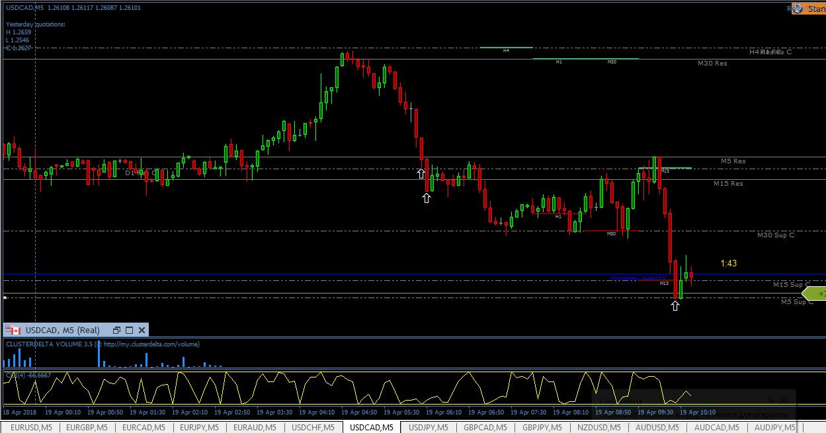The width and height of the screenshot is (826, 433).
Task: Switch to the USDCHF,M5 tab
Action: tap(313, 428)
